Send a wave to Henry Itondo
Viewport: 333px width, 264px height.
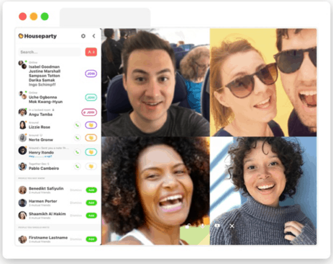[91, 152]
